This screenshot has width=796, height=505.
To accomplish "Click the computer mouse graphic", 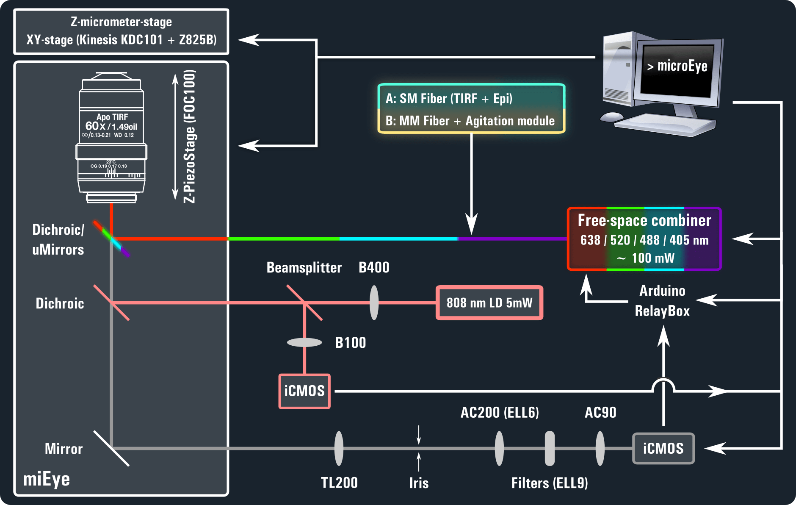I will (612, 117).
